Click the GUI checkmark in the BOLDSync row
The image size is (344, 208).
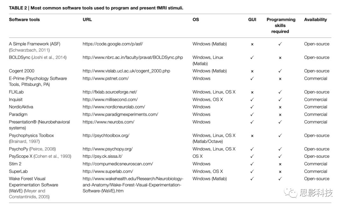(252, 58)
